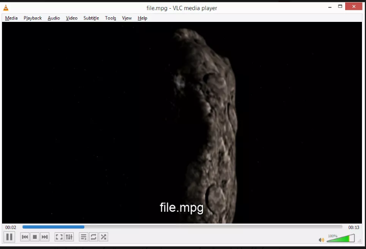Stop the video playback
This screenshot has width=366, height=249.
[x=35, y=237]
